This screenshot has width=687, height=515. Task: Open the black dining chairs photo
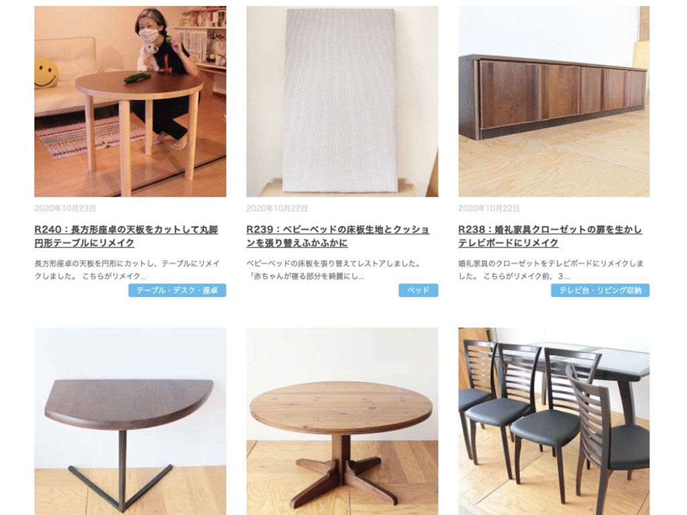click(553, 421)
